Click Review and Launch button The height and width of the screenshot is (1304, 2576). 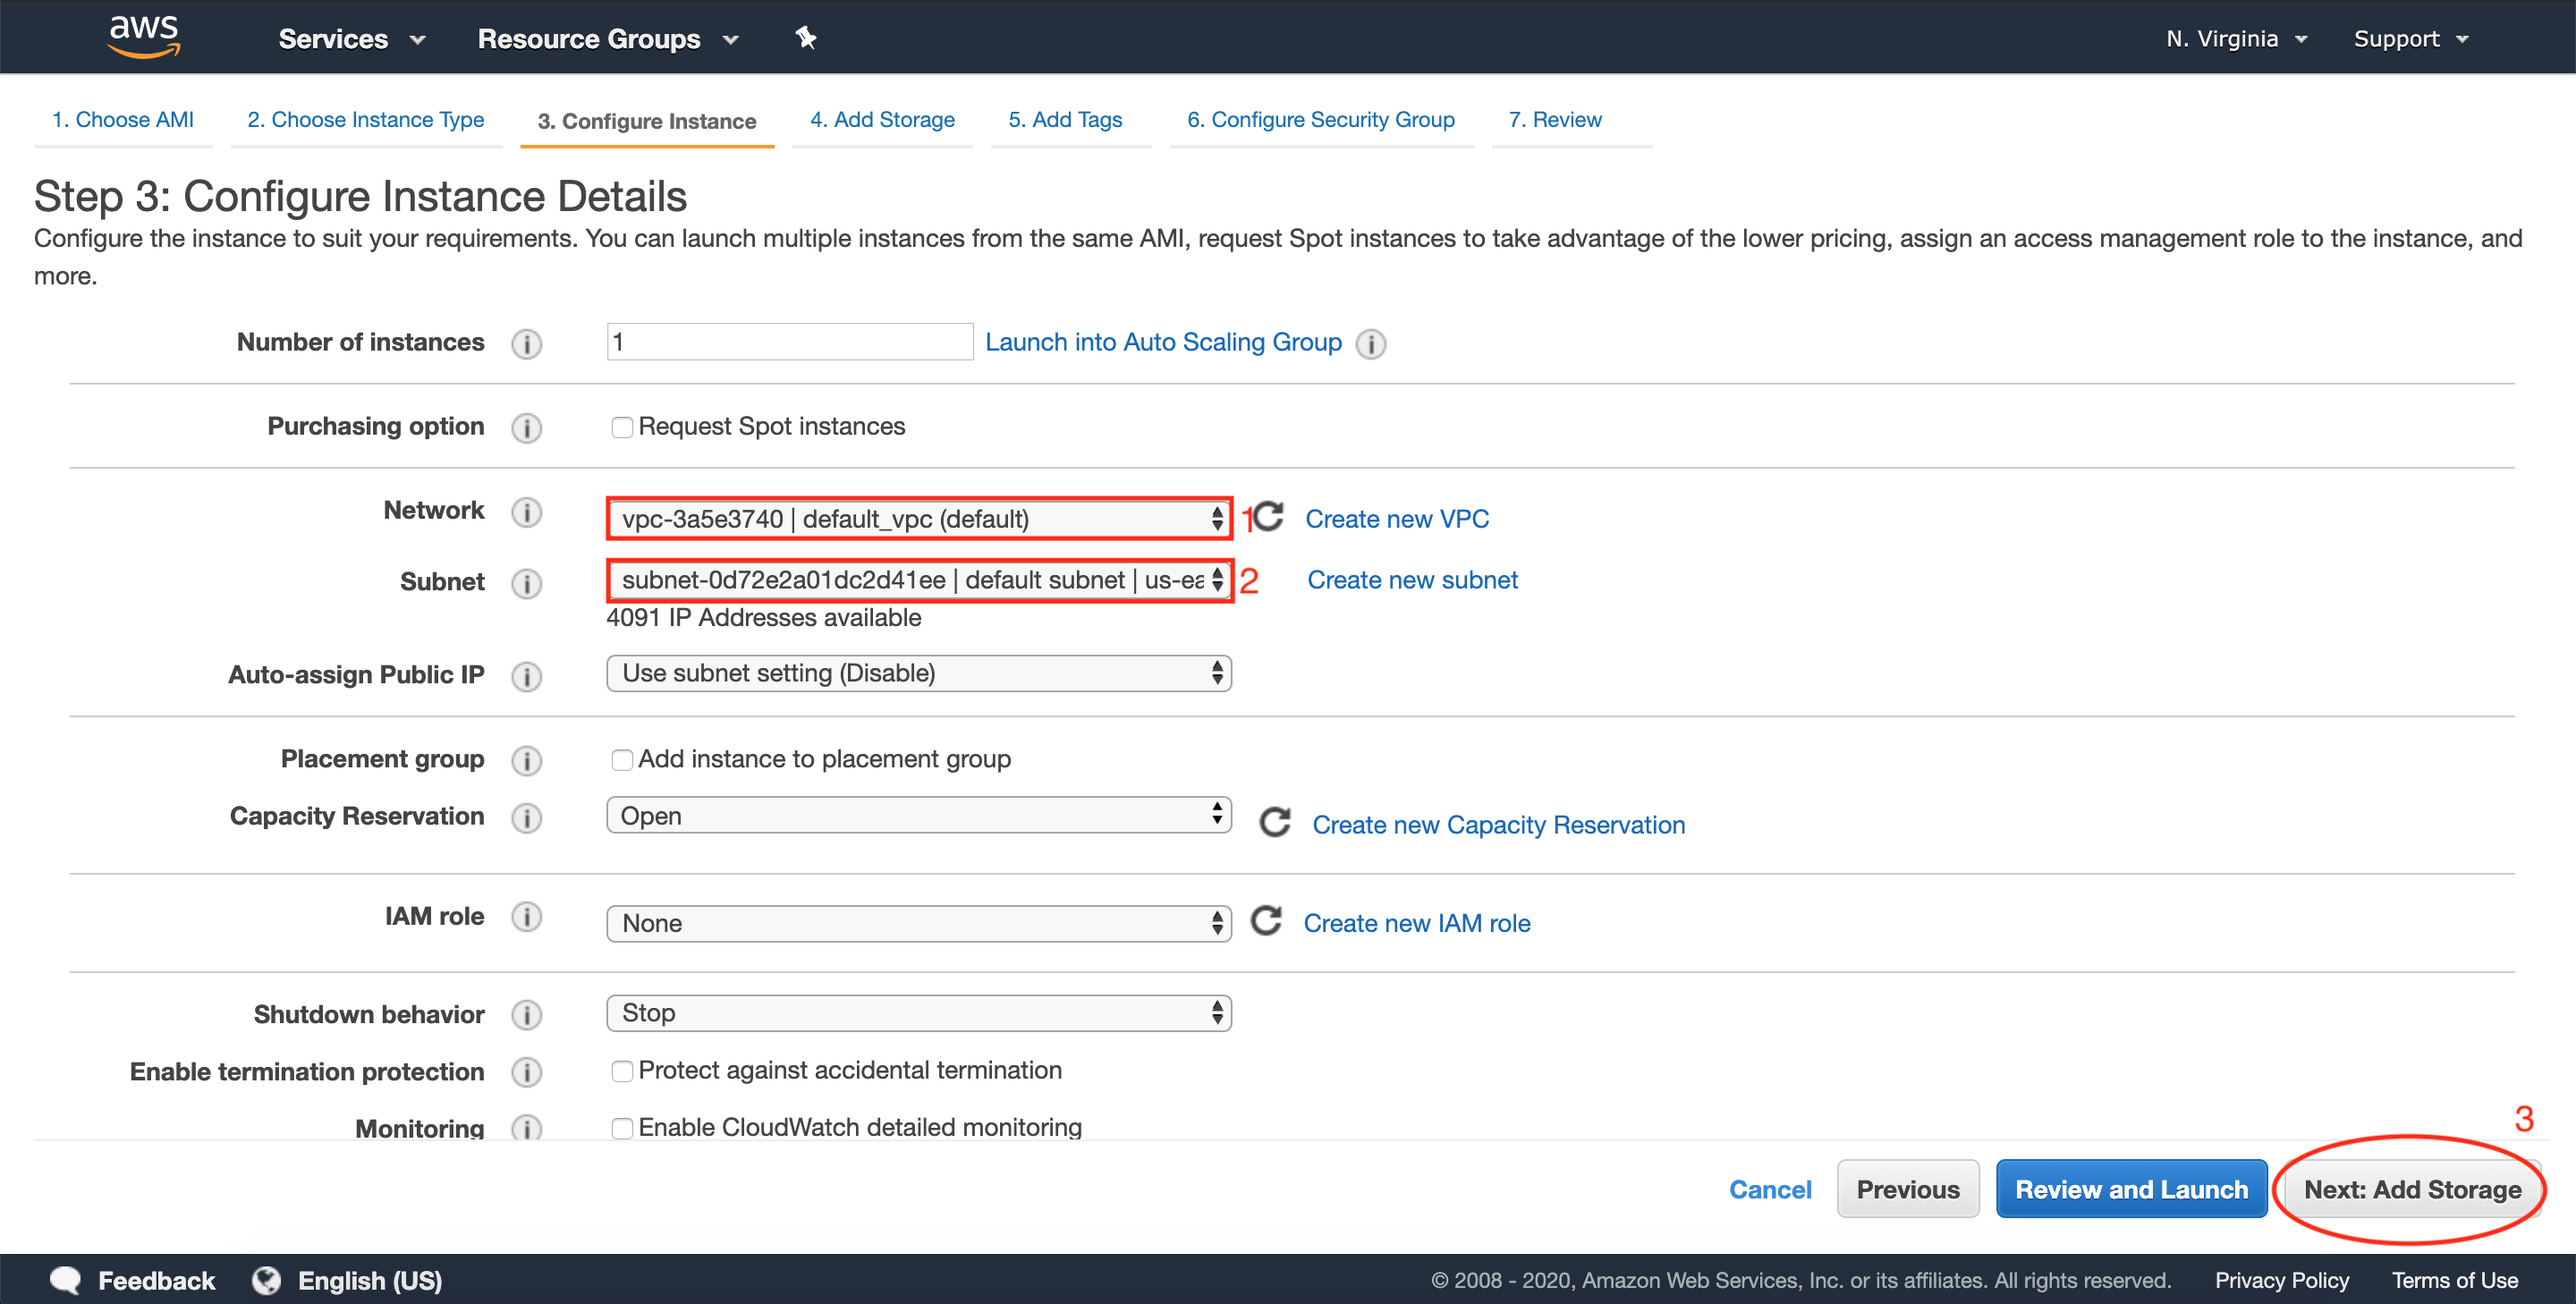[x=2131, y=1189]
